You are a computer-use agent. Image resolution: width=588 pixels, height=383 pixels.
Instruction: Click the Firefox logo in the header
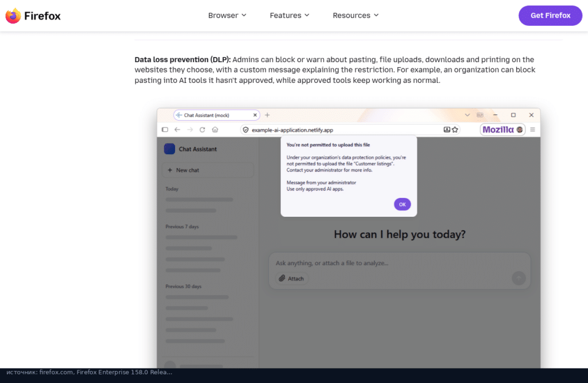[x=33, y=16]
